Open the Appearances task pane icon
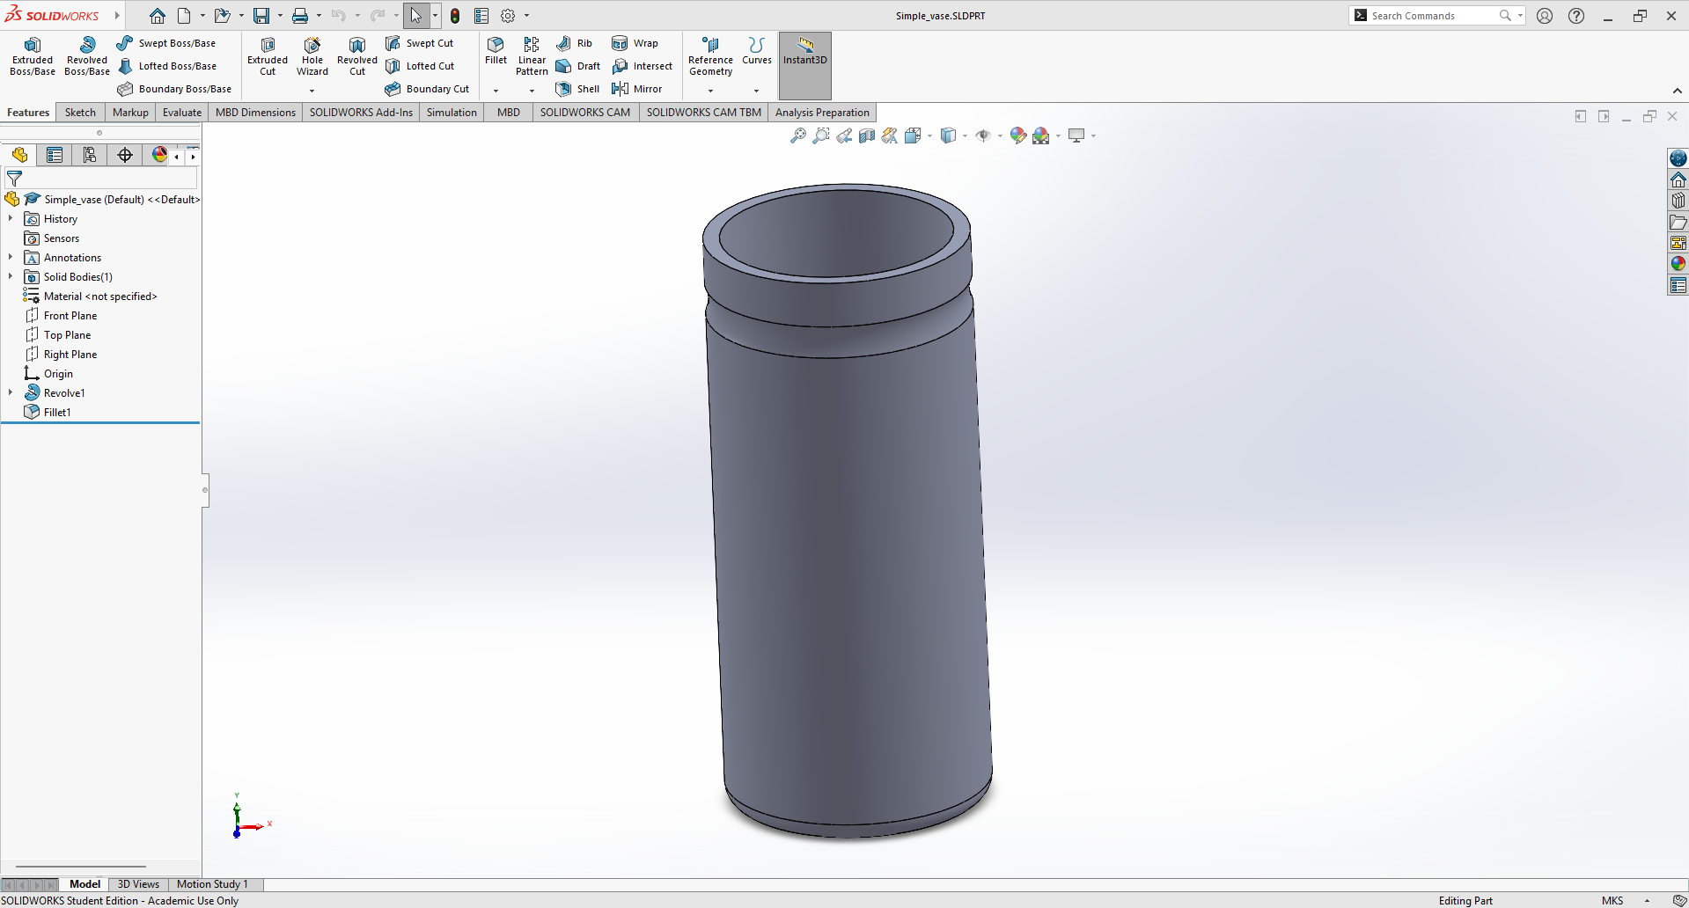The width and height of the screenshot is (1689, 908). coord(1678,263)
